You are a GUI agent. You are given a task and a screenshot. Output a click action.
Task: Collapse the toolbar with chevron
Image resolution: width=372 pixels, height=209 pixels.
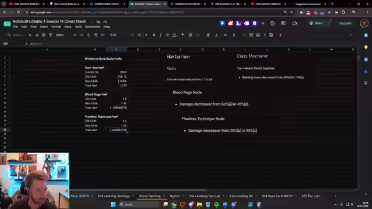coord(350,35)
